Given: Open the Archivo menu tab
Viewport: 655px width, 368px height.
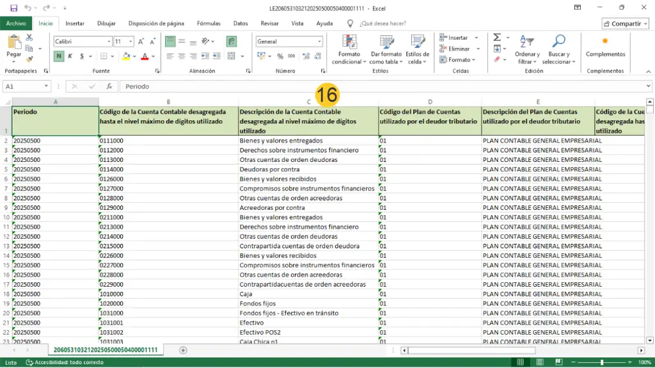Looking at the screenshot, I should [x=16, y=23].
